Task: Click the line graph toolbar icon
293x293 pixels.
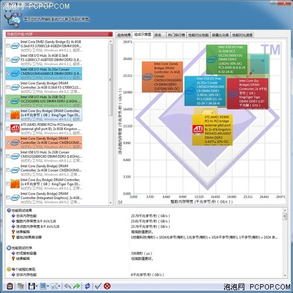Action: (x=54, y=287)
